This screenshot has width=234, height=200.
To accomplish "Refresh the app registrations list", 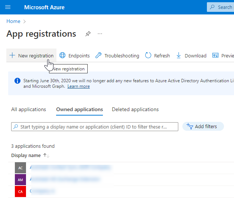I will click(x=157, y=56).
